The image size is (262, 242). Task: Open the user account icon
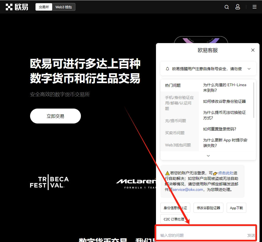238,7
